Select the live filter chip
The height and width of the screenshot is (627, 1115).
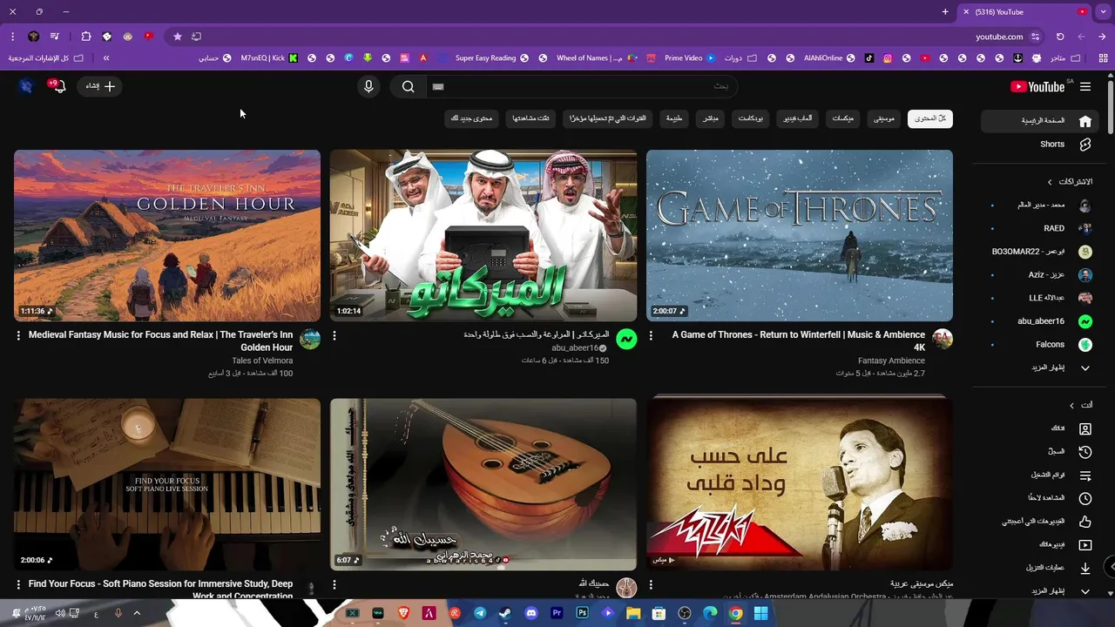point(711,118)
